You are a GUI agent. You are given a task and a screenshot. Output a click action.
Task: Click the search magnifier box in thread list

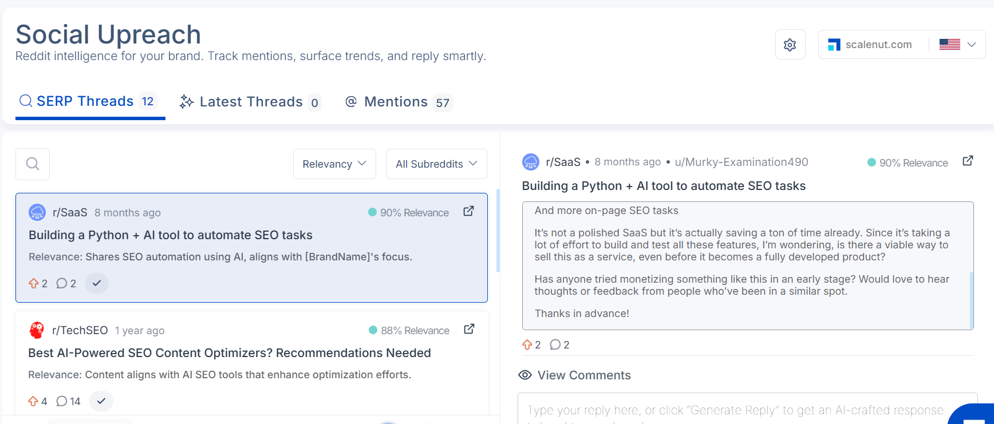pyautogui.click(x=33, y=164)
